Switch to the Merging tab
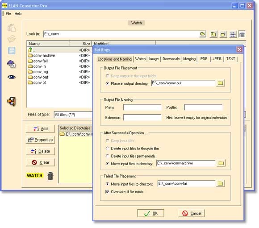Screen dimensions: 259x228 coord(189,59)
